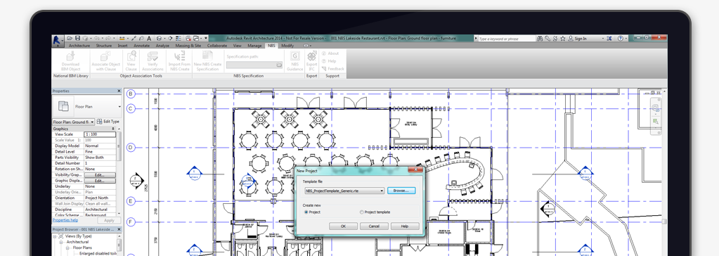Screen dimensions: 719x256
Task: Open the Properties help link
Action: click(x=65, y=220)
